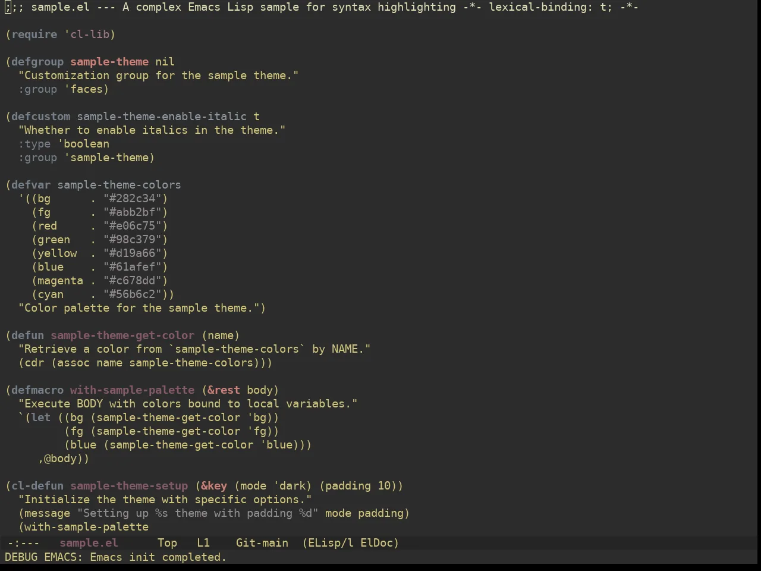Click sample-theme-setup function name
Image resolution: width=761 pixels, height=571 pixels.
(x=129, y=486)
